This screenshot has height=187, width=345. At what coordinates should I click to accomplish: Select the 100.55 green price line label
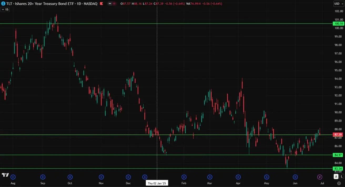[x=339, y=24]
